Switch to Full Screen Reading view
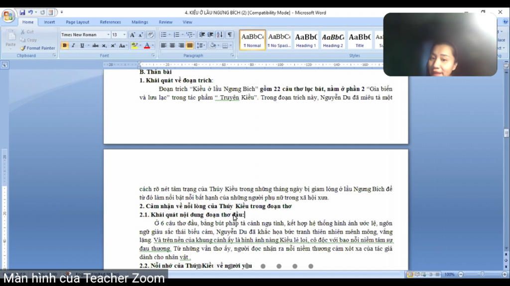 [x=417, y=274]
